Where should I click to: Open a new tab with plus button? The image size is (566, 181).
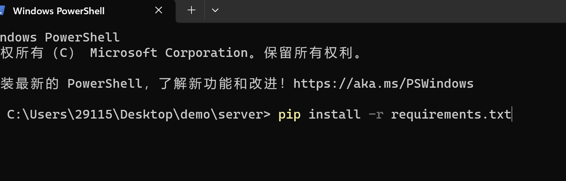point(191,10)
